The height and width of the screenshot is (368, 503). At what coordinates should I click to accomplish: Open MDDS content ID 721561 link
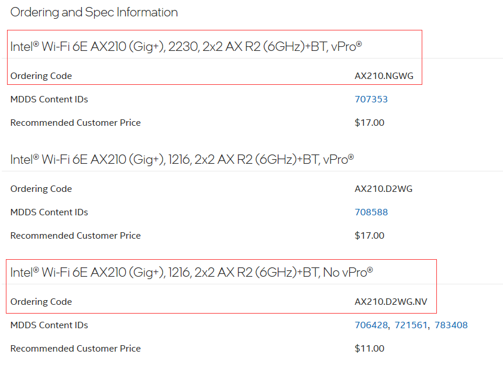pos(411,325)
